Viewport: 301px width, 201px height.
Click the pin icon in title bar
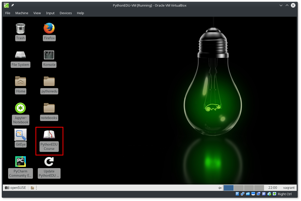point(12,5)
